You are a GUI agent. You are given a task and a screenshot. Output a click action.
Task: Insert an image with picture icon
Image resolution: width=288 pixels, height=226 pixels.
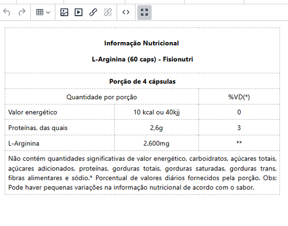(64, 12)
